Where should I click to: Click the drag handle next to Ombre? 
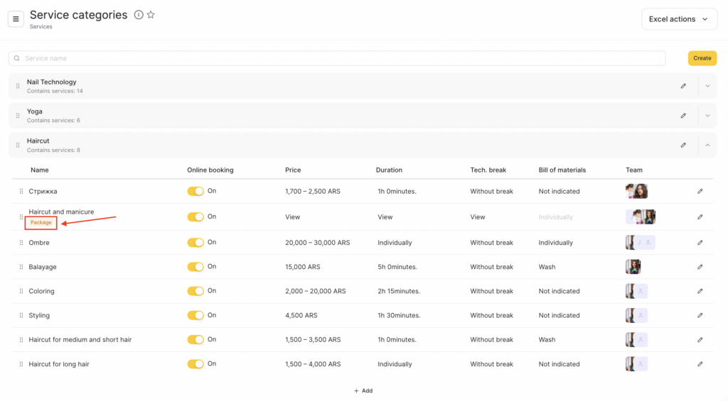[21, 243]
